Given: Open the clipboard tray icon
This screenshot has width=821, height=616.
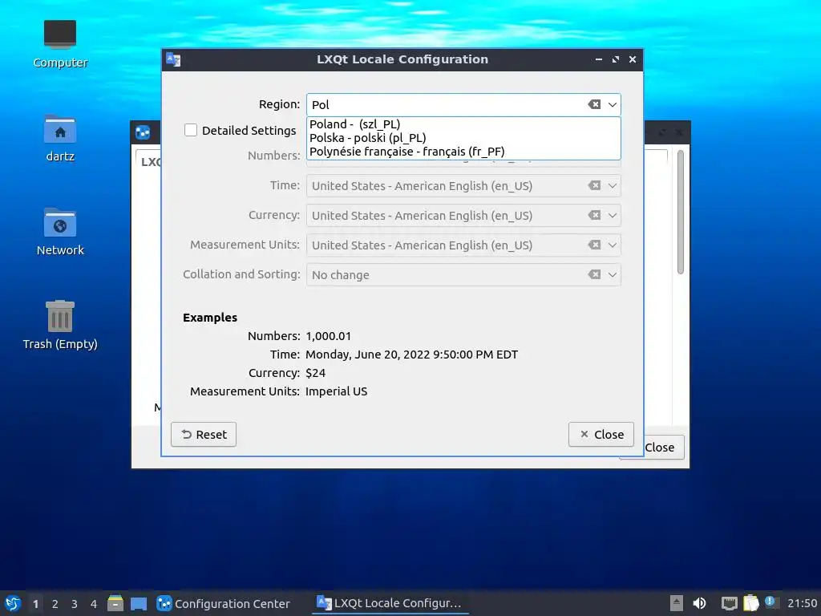Looking at the screenshot, I should pos(750,603).
